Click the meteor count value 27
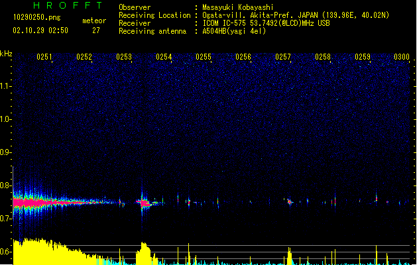The width and height of the screenshot is (417, 265). coord(96,30)
